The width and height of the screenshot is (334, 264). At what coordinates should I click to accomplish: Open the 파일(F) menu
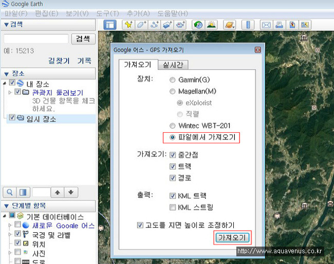coord(16,14)
